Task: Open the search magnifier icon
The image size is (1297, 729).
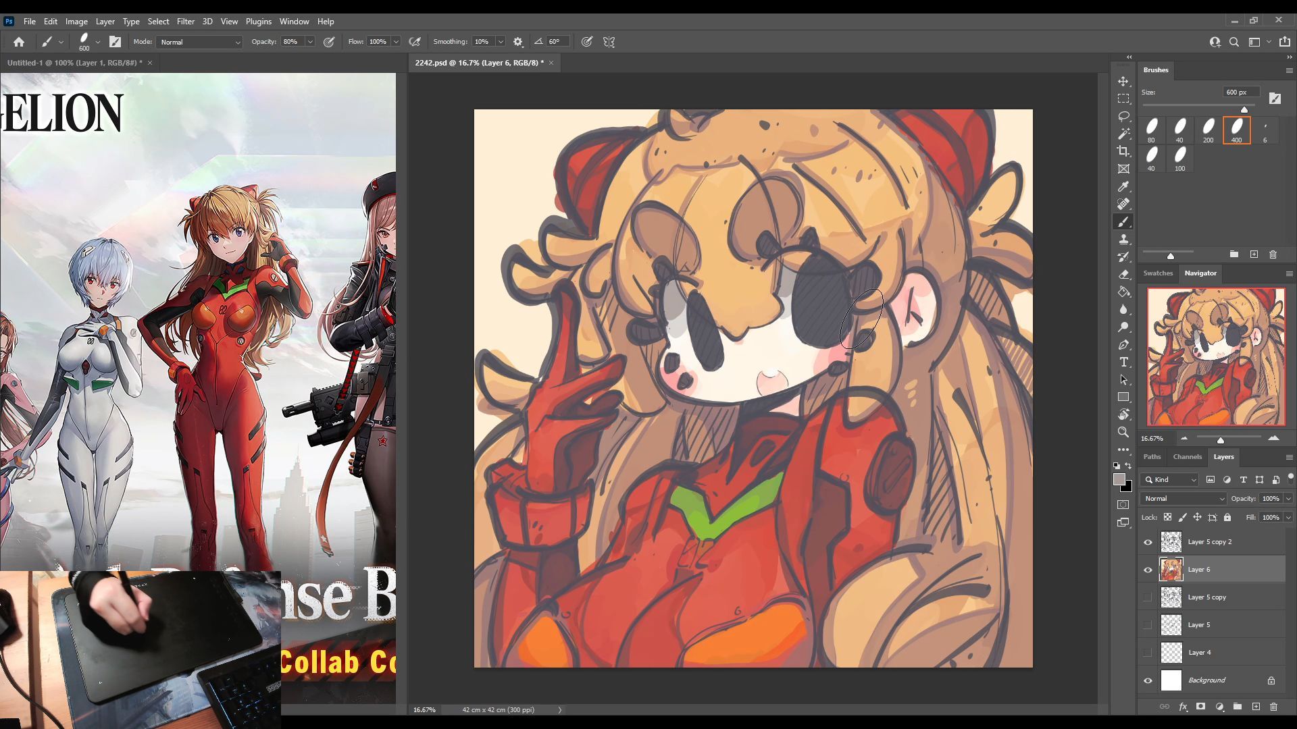Action: click(1234, 42)
